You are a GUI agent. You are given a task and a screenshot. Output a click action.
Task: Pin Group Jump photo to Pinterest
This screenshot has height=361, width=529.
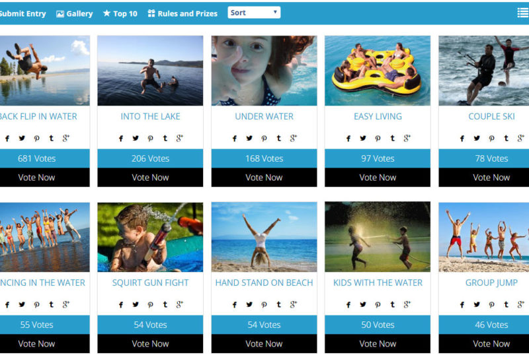(x=491, y=304)
